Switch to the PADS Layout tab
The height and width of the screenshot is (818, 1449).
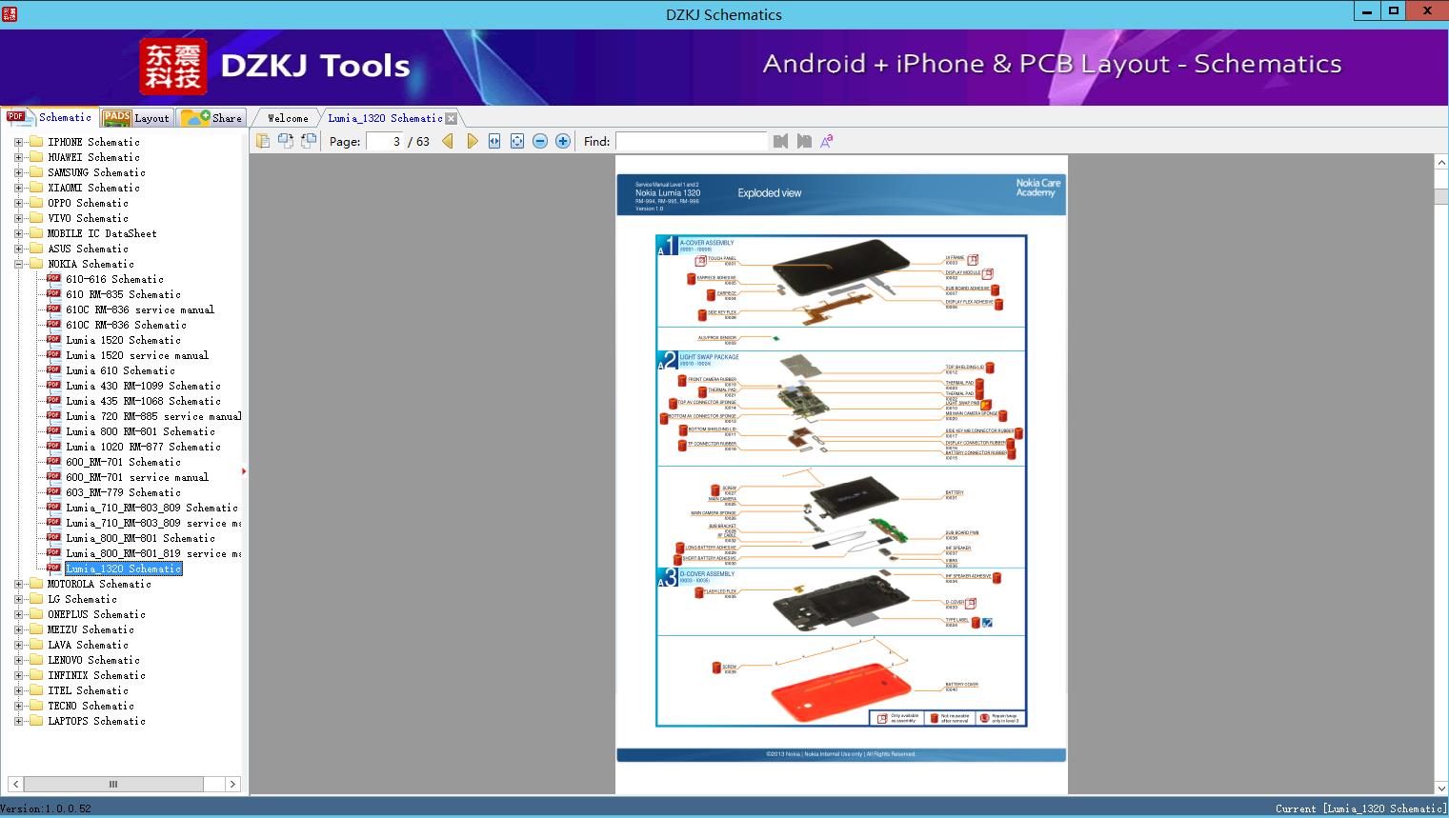136,118
